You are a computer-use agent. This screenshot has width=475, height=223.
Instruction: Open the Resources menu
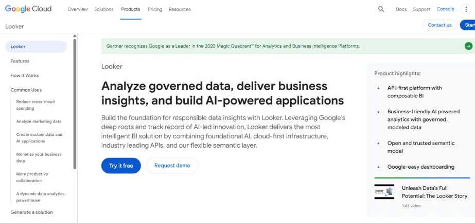click(180, 9)
